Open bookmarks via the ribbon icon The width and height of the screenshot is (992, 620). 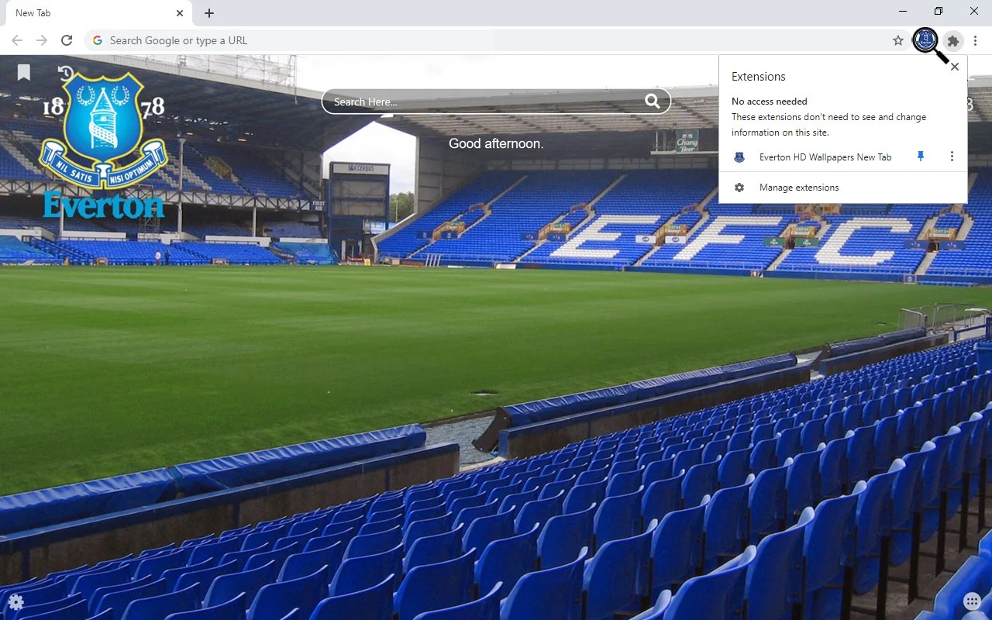pos(23,71)
